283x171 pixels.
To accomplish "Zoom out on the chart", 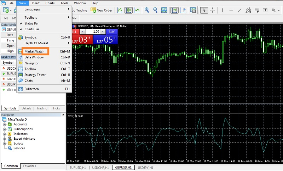I will [155, 10].
